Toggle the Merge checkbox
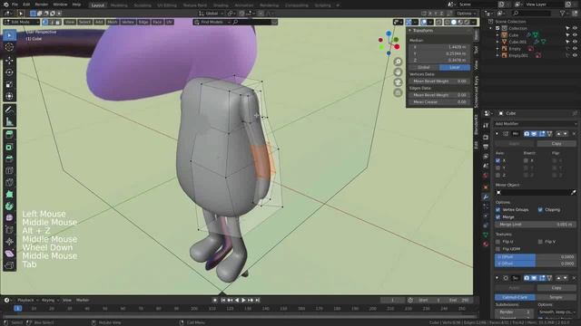The width and height of the screenshot is (581, 326). (498, 217)
